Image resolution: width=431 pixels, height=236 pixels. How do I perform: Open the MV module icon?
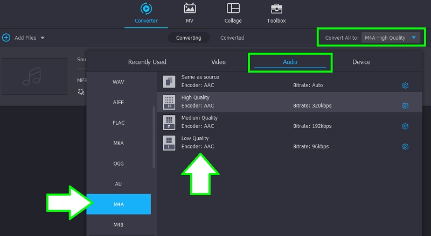pos(190,9)
